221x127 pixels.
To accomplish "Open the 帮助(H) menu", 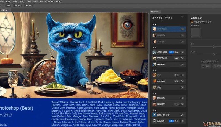I will coord(58,2).
